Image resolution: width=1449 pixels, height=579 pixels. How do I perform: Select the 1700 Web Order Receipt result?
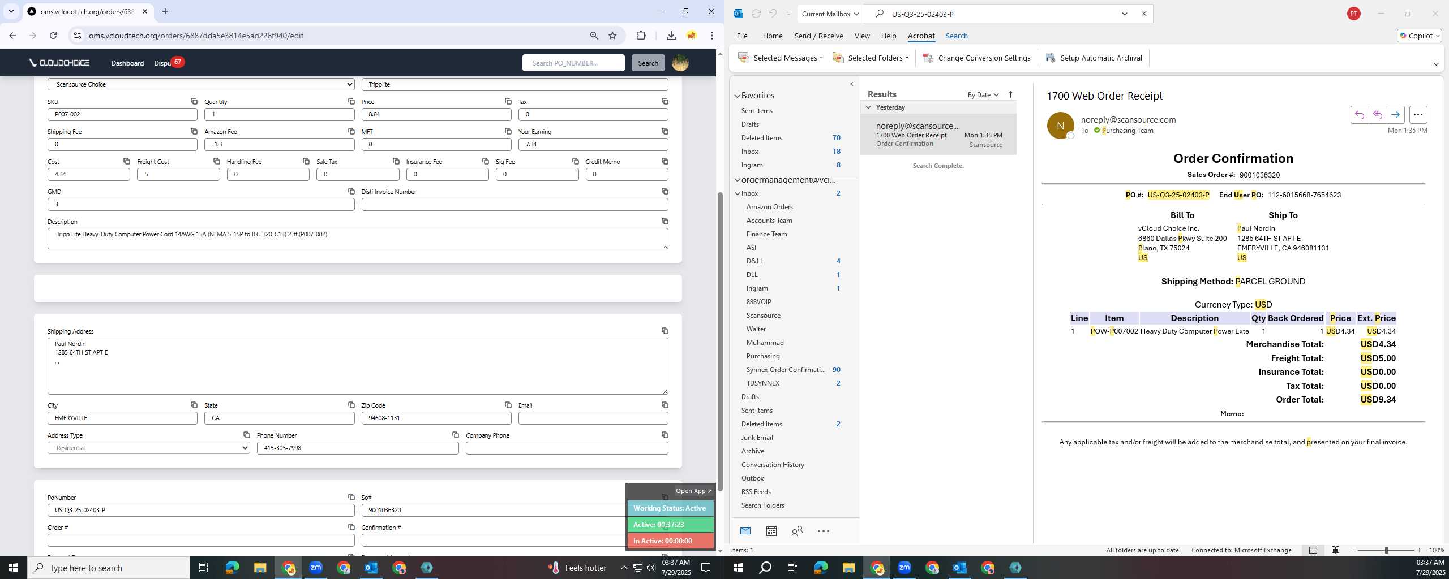[x=938, y=135]
